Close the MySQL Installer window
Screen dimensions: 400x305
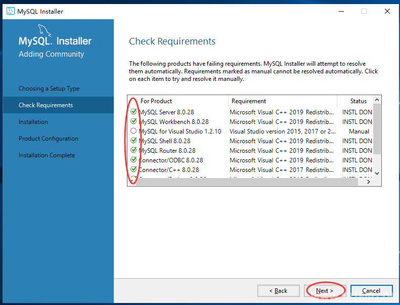(387, 11)
